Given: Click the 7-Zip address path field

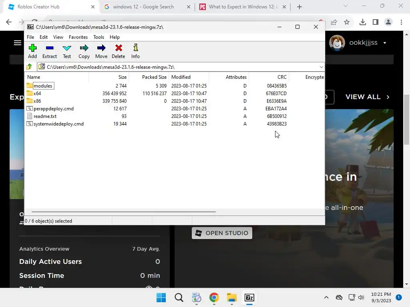Looking at the screenshot, I should [x=181, y=67].
